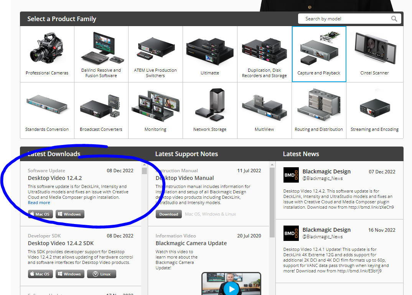Click the Information Video label
This screenshot has width=412, height=295.
176,236
